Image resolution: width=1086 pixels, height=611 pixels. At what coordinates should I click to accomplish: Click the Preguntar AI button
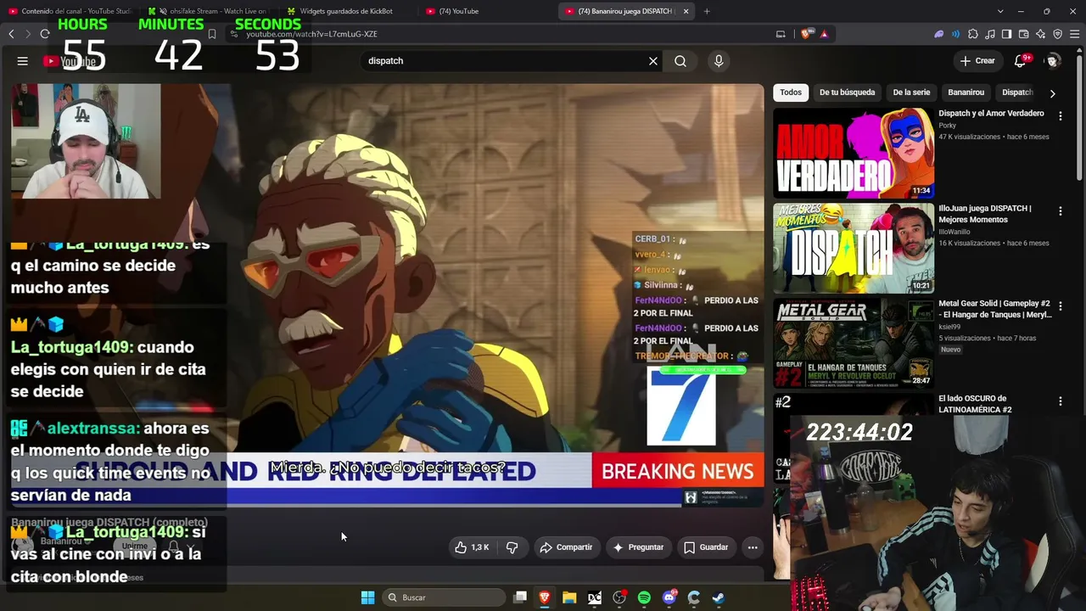click(638, 547)
